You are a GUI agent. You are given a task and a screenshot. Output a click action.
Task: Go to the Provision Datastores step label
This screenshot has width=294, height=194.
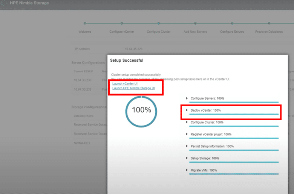(269, 32)
